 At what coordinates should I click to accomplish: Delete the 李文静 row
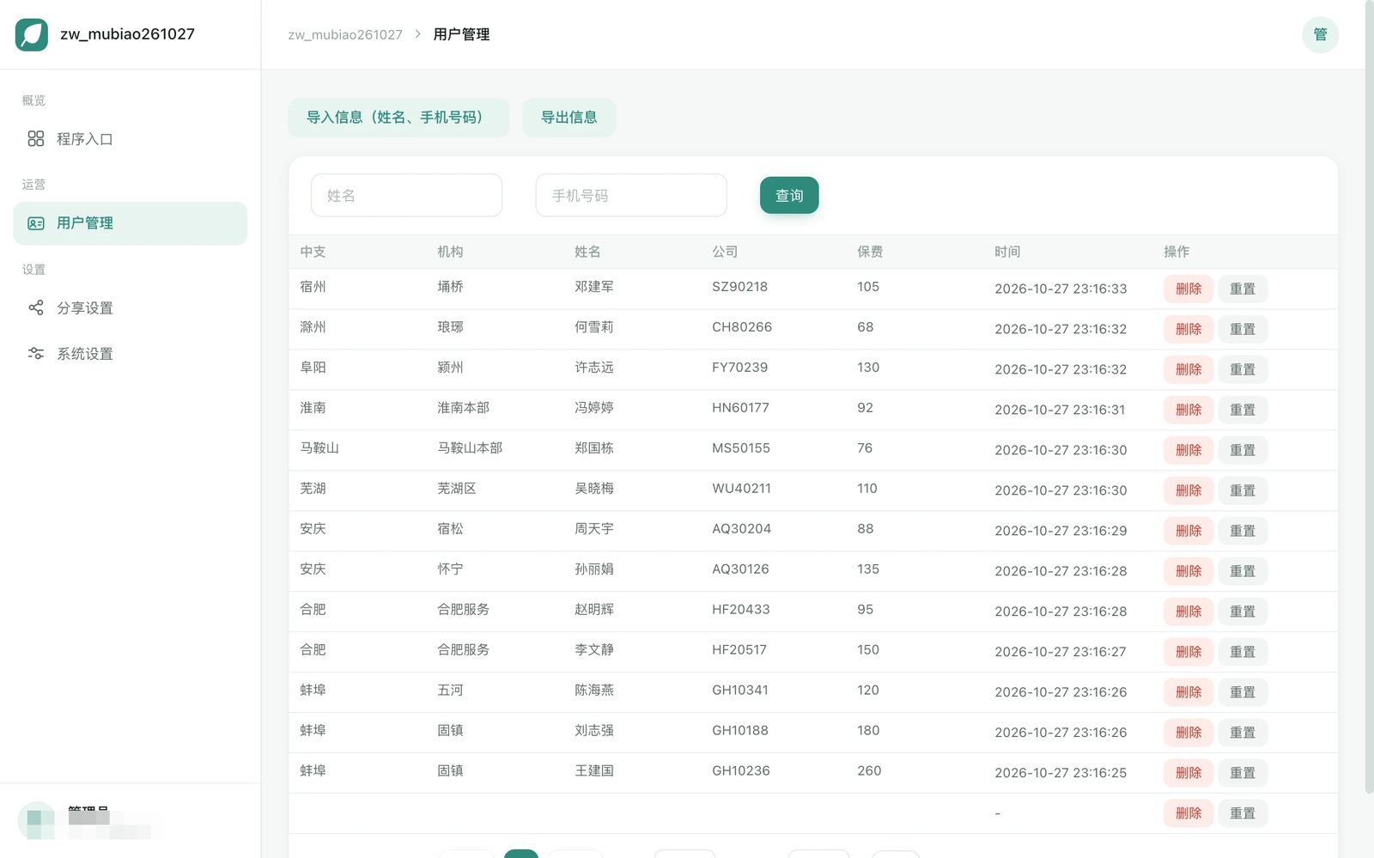click(x=1189, y=652)
